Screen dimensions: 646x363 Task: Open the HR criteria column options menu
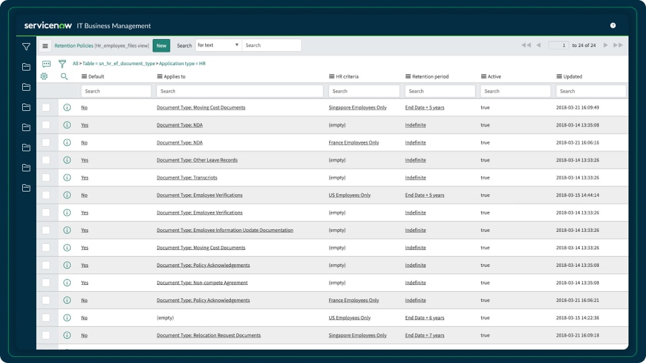[x=331, y=77]
